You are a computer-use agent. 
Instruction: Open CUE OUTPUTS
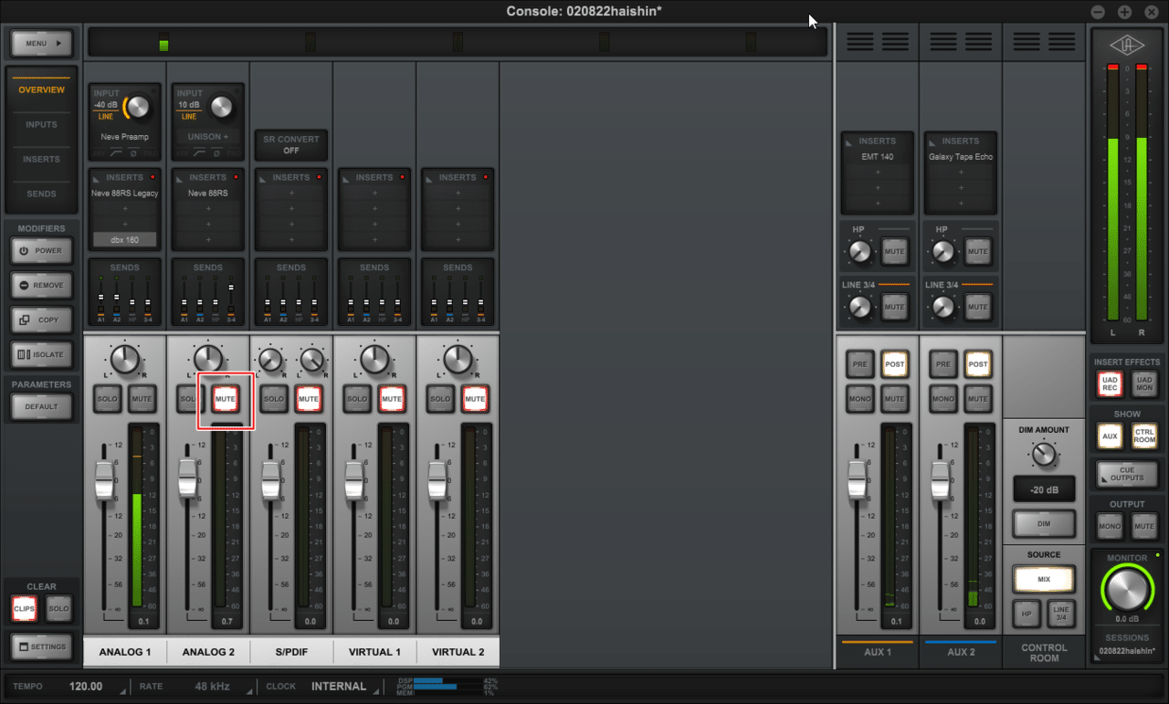point(1126,474)
